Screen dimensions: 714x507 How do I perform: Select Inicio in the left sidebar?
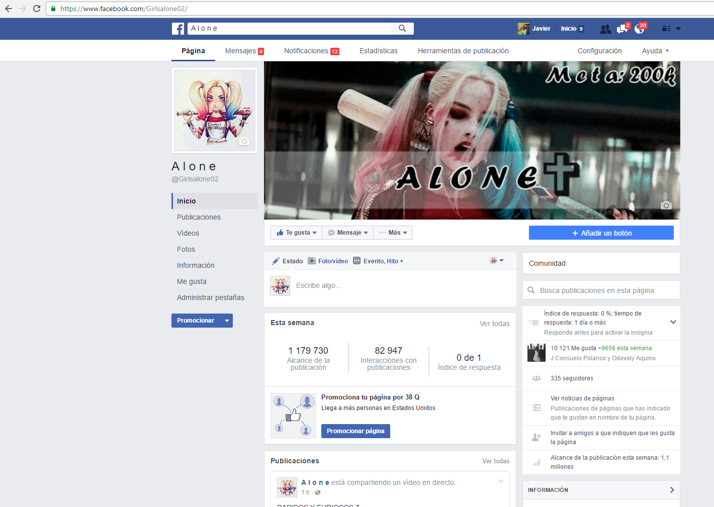pyautogui.click(x=215, y=201)
